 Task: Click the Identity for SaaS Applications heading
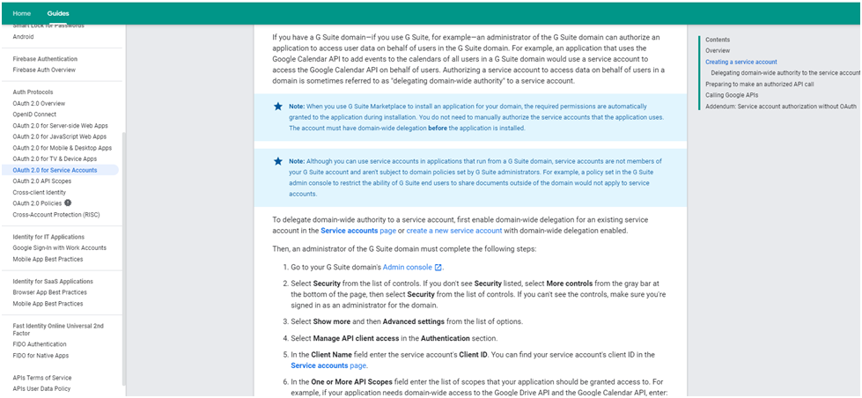click(x=53, y=281)
